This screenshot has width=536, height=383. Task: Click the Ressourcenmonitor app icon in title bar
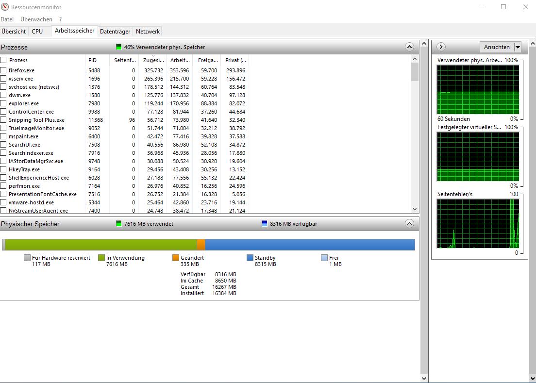click(x=4, y=7)
